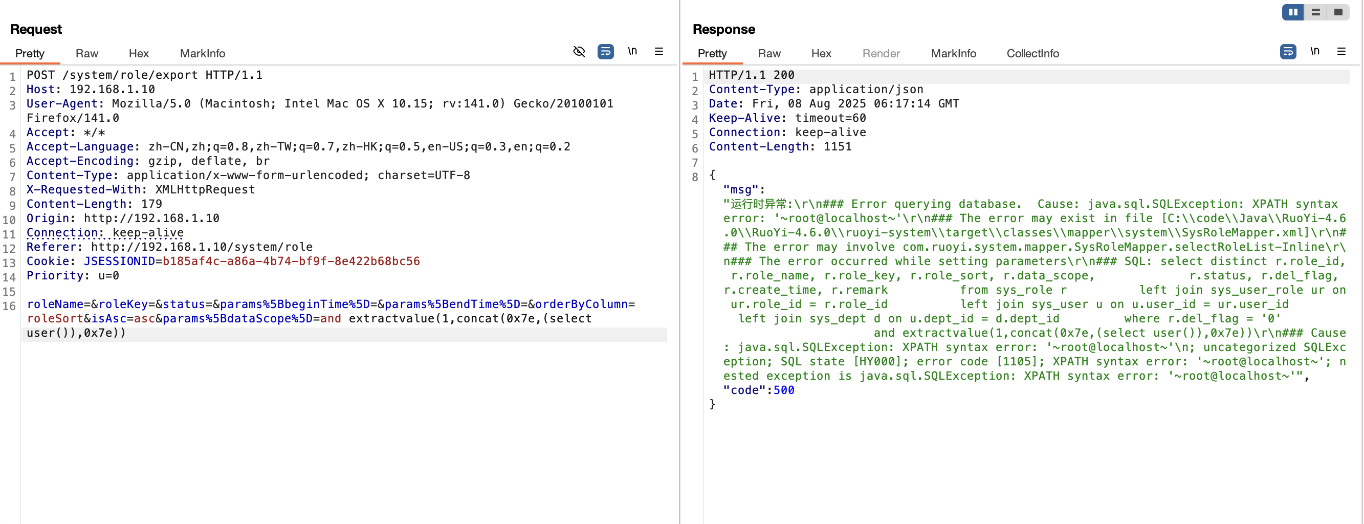Toggle word wrap icon in Response pane
1364x524 pixels.
coord(1288,51)
